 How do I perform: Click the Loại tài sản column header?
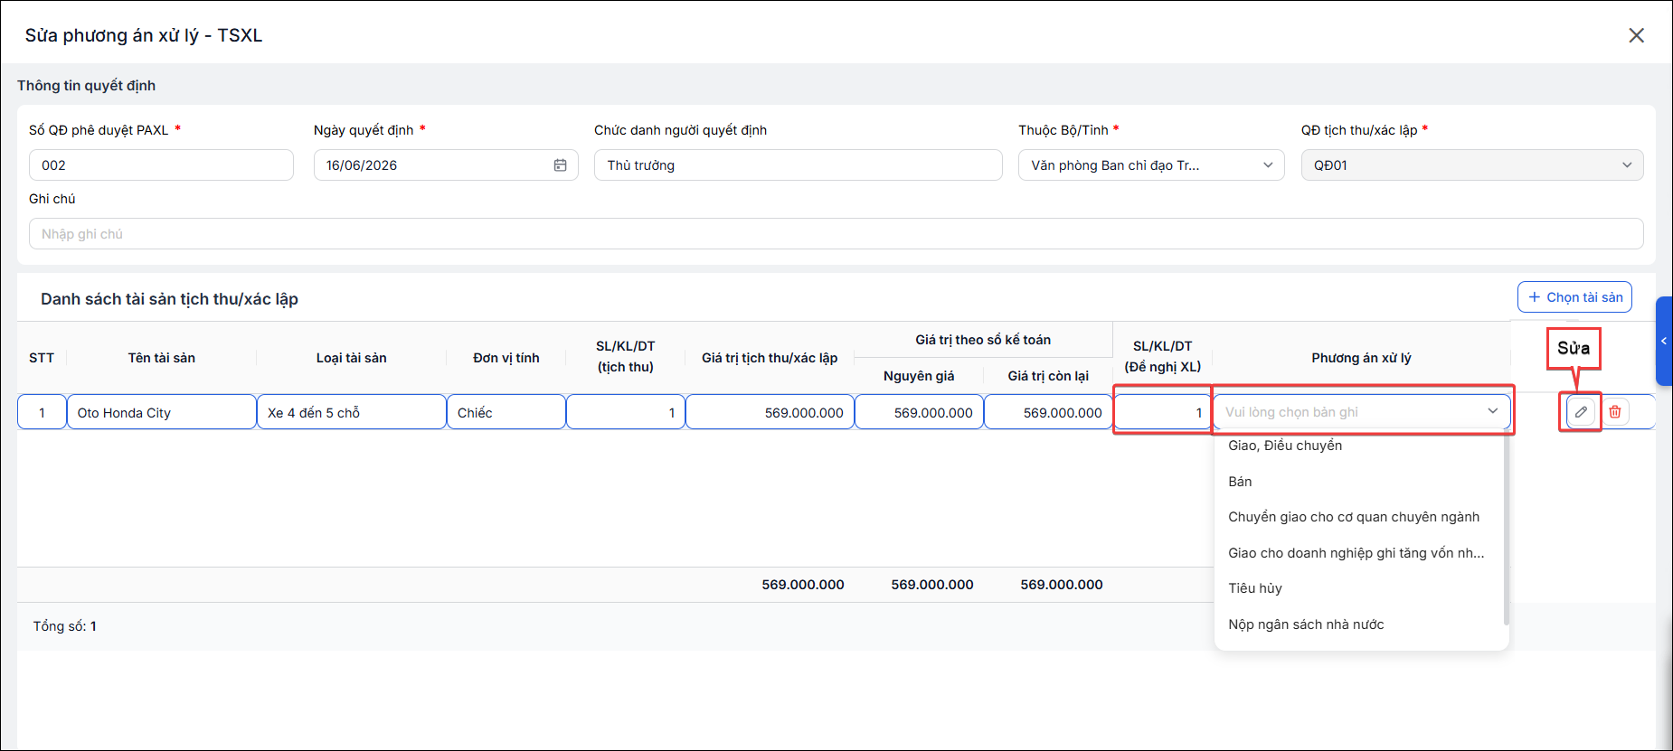coord(352,358)
